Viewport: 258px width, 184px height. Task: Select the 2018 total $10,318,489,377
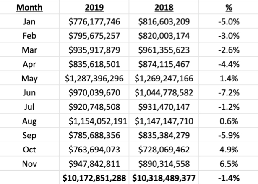pyautogui.click(x=164, y=178)
